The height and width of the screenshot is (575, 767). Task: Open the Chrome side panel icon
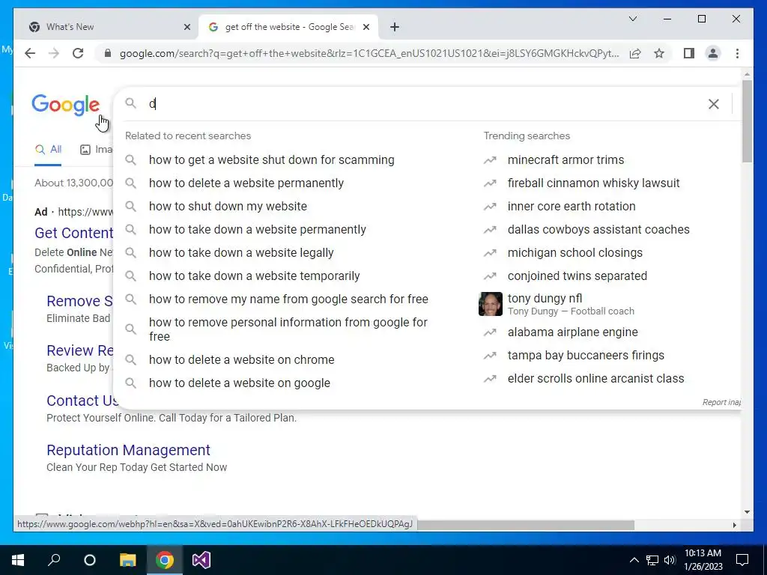(x=689, y=53)
